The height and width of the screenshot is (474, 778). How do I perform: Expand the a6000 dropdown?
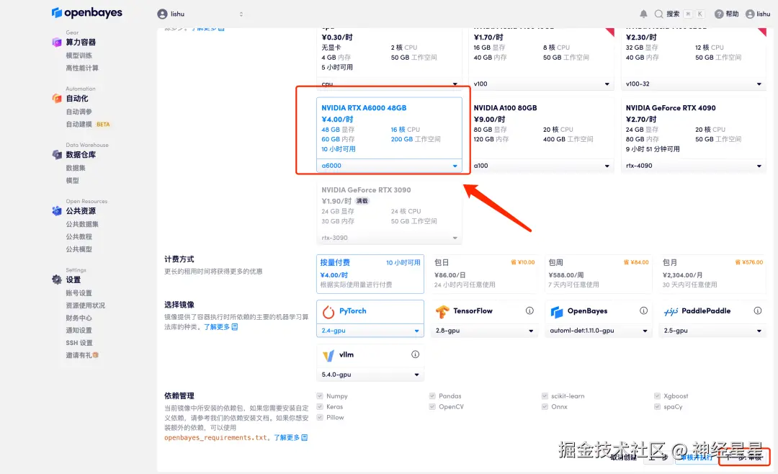pos(390,166)
